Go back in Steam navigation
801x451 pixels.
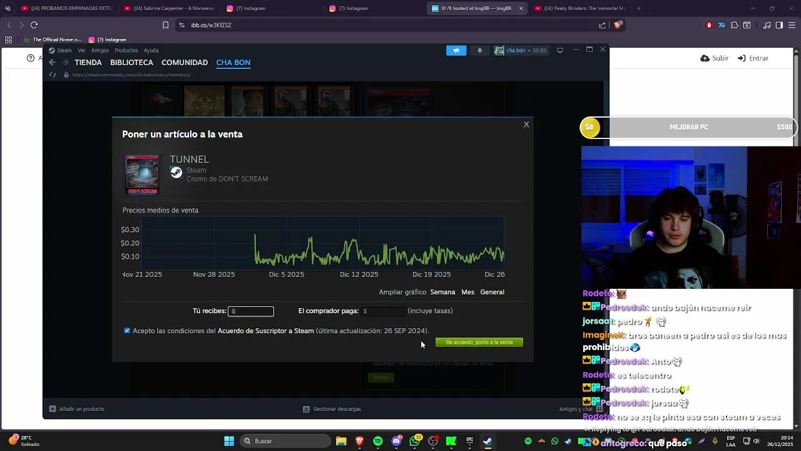pos(52,63)
